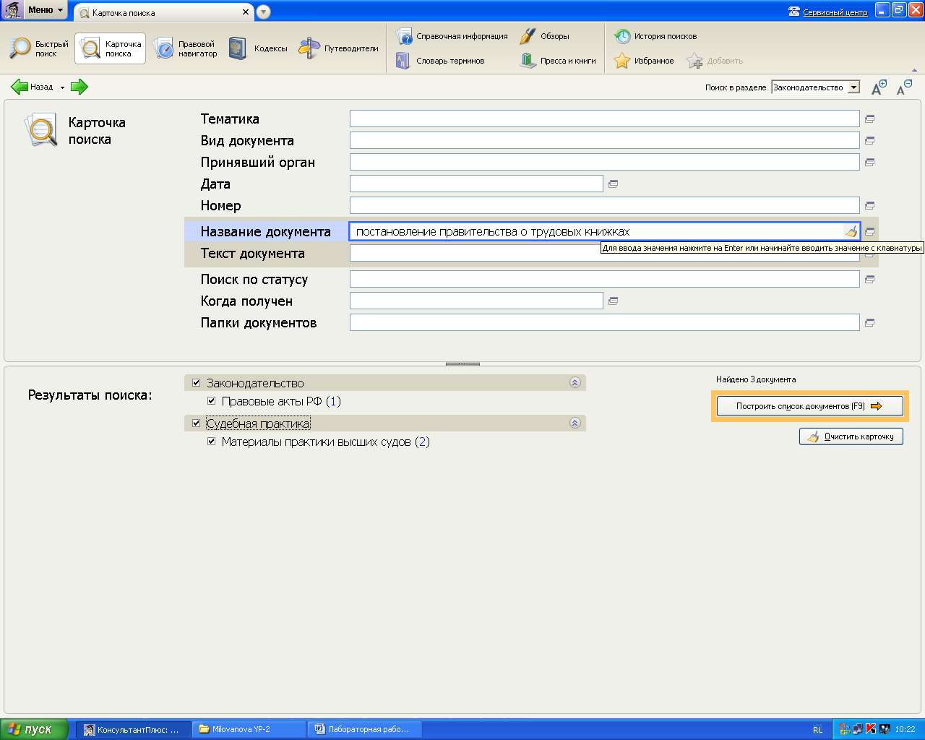Uncheck Правовые акты РФ checkbox

click(211, 400)
